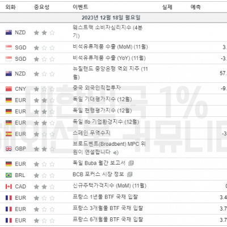The height and width of the screenshot is (227, 227).
Task: Open the 중국 외국인직접투자 event
Action: click(96, 88)
